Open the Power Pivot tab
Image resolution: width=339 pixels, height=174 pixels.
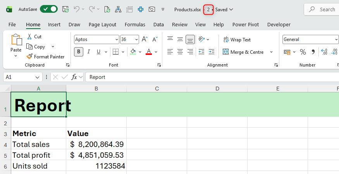(x=246, y=25)
